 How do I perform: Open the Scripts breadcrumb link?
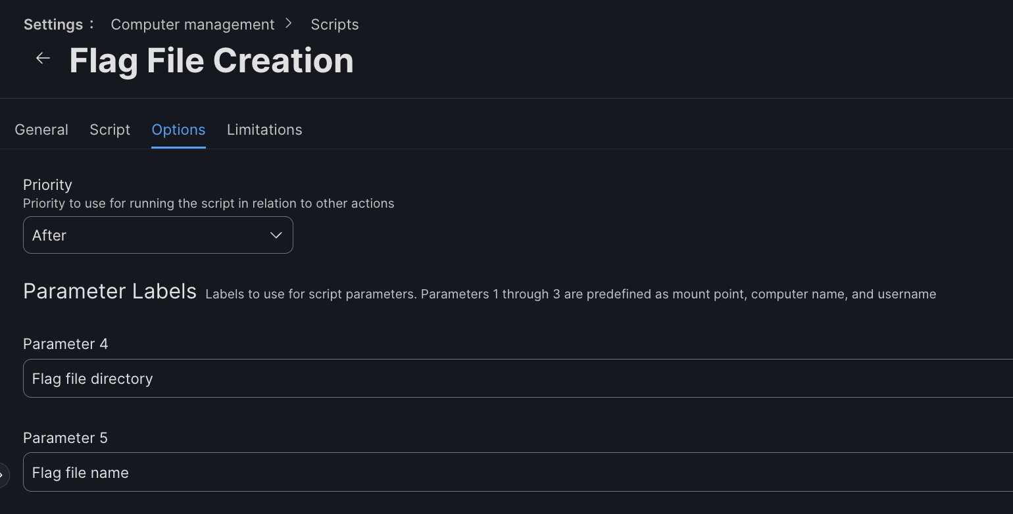[x=335, y=24]
